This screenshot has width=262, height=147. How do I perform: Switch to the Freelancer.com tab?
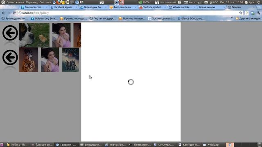pyautogui.click(x=34, y=7)
